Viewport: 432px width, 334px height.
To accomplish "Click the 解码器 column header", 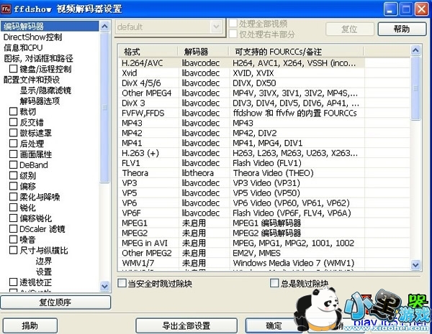I will pyautogui.click(x=203, y=52).
